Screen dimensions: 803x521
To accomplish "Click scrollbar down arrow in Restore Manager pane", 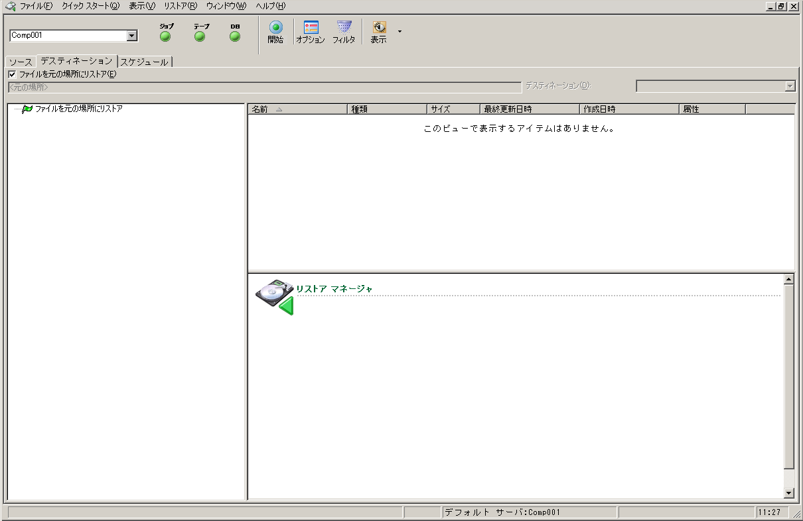I will (788, 493).
